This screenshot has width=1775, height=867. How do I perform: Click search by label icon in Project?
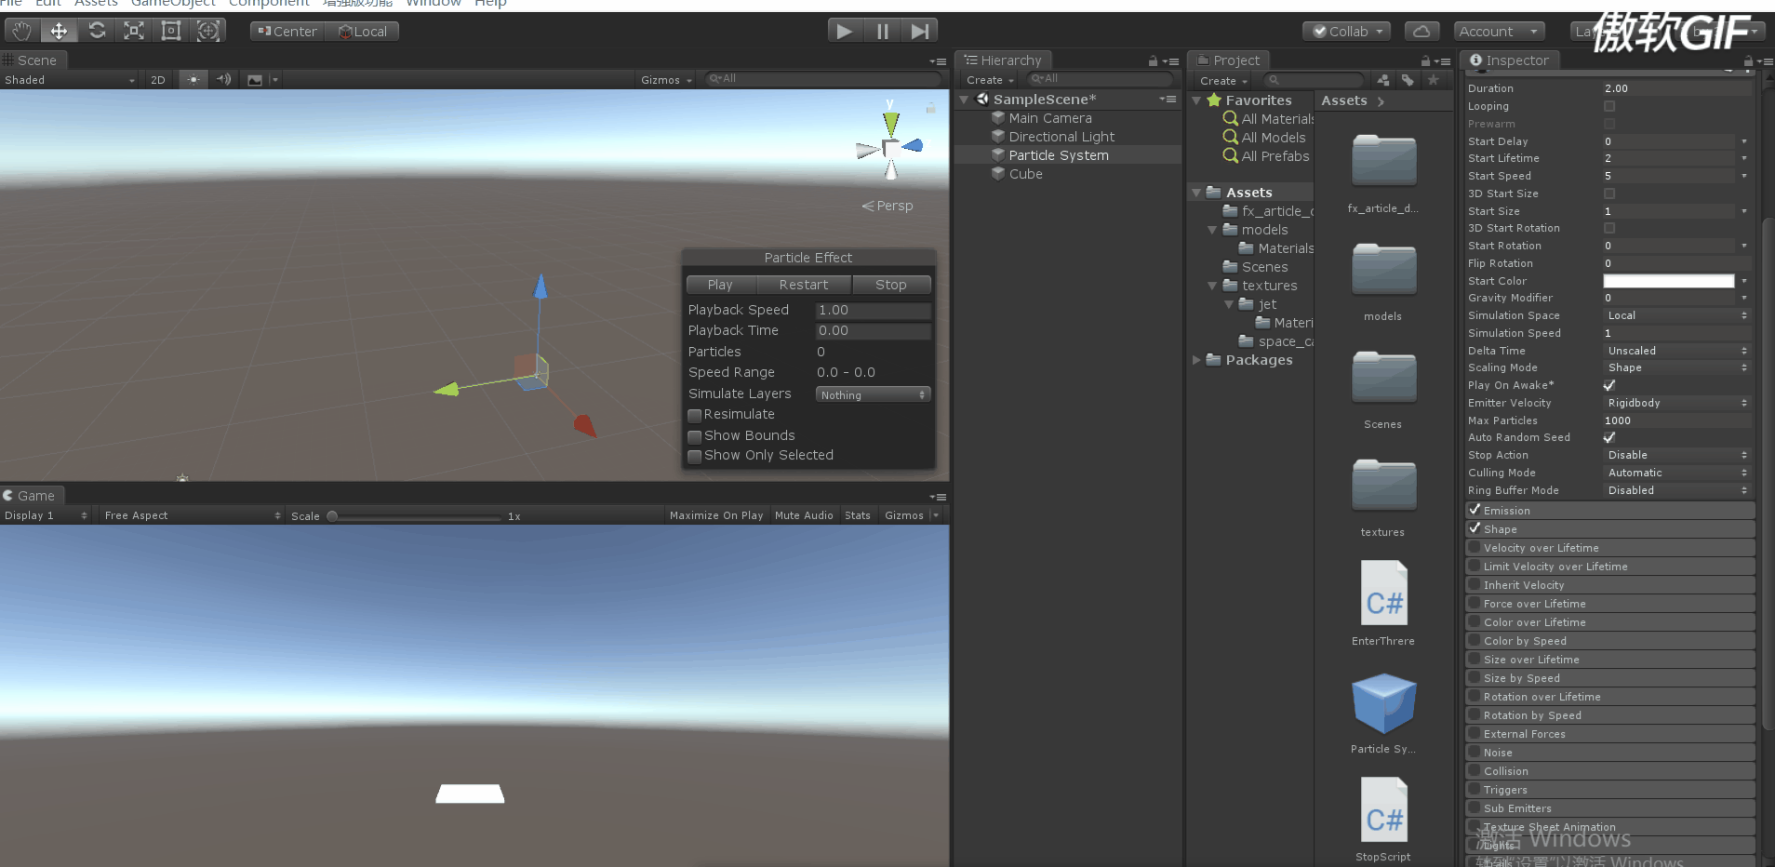[1408, 80]
